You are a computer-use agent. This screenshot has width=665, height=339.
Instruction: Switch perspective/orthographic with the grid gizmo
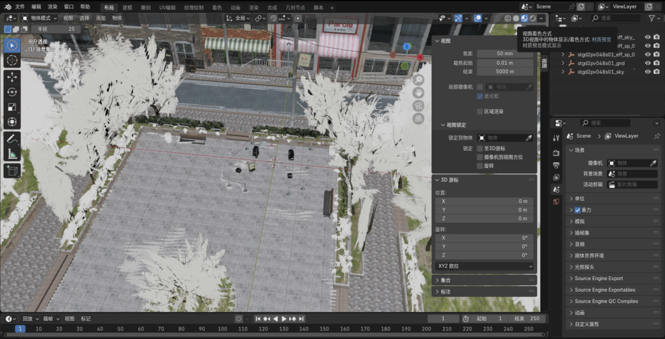[x=419, y=119]
